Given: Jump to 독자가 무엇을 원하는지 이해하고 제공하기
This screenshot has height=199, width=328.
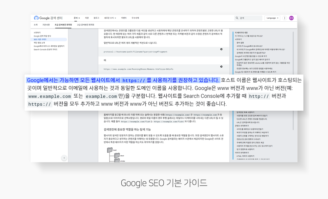Looking at the screenshot, I should pos(253,132).
